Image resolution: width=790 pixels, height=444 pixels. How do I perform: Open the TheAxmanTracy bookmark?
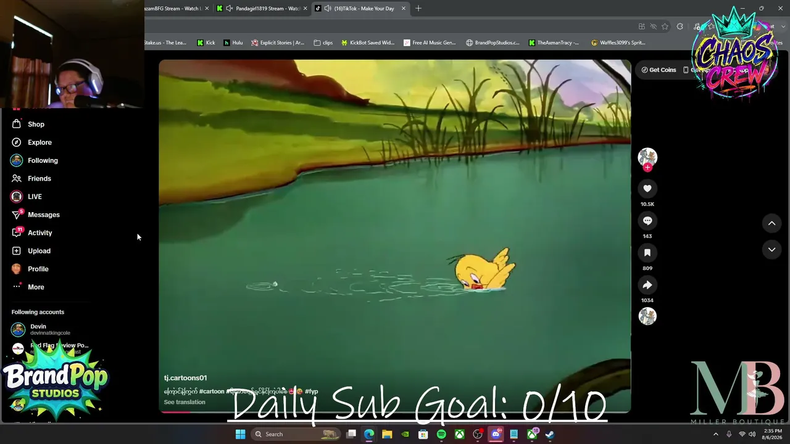click(554, 43)
